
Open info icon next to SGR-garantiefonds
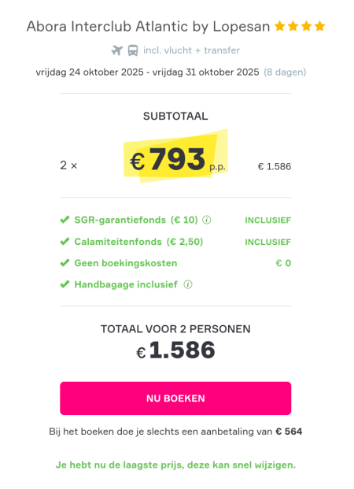207,220
